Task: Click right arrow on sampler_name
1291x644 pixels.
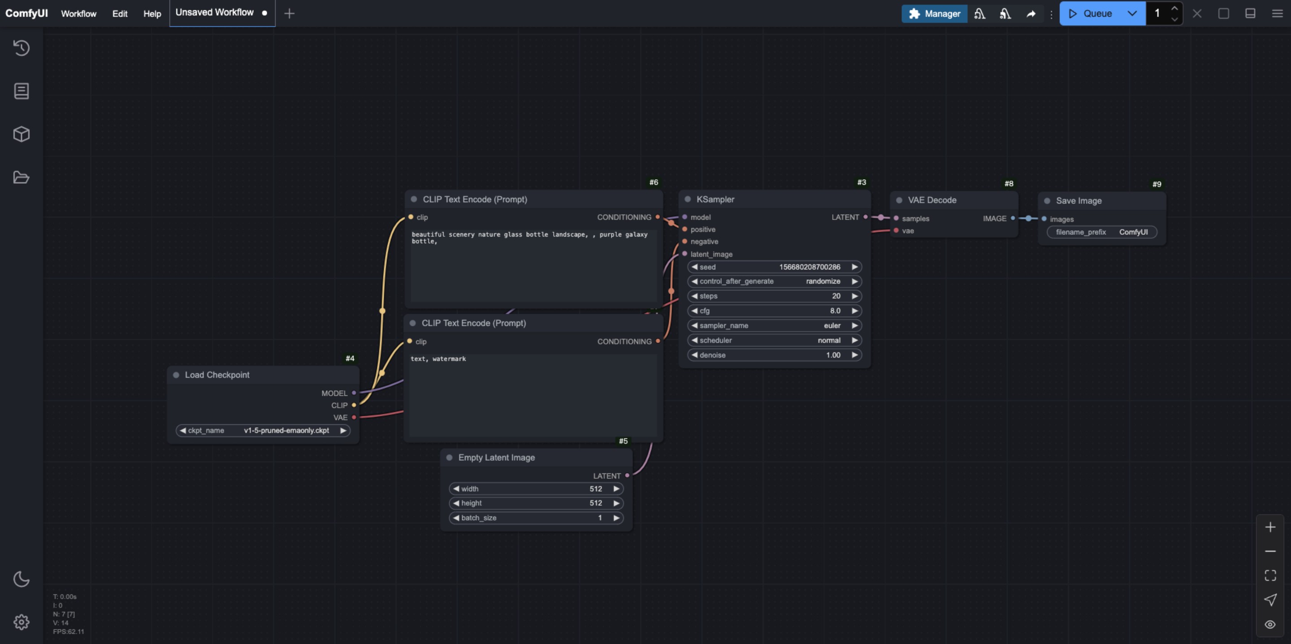Action: point(855,325)
